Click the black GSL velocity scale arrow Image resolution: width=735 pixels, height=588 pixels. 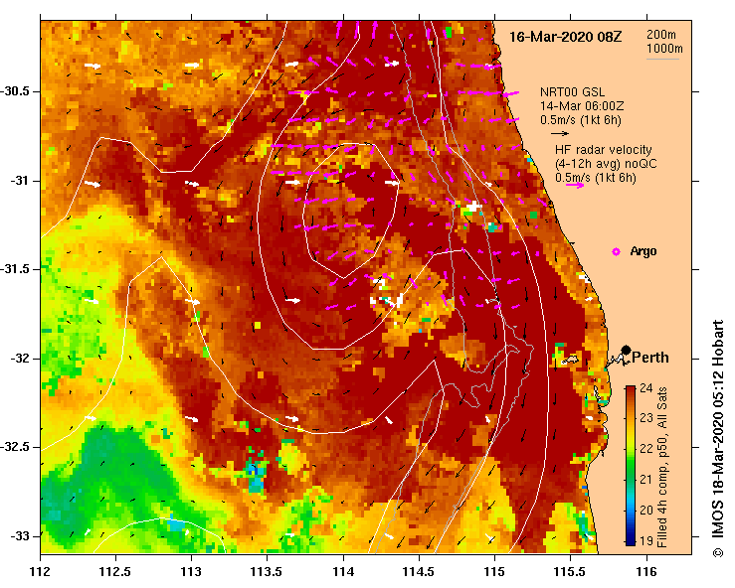(560, 134)
